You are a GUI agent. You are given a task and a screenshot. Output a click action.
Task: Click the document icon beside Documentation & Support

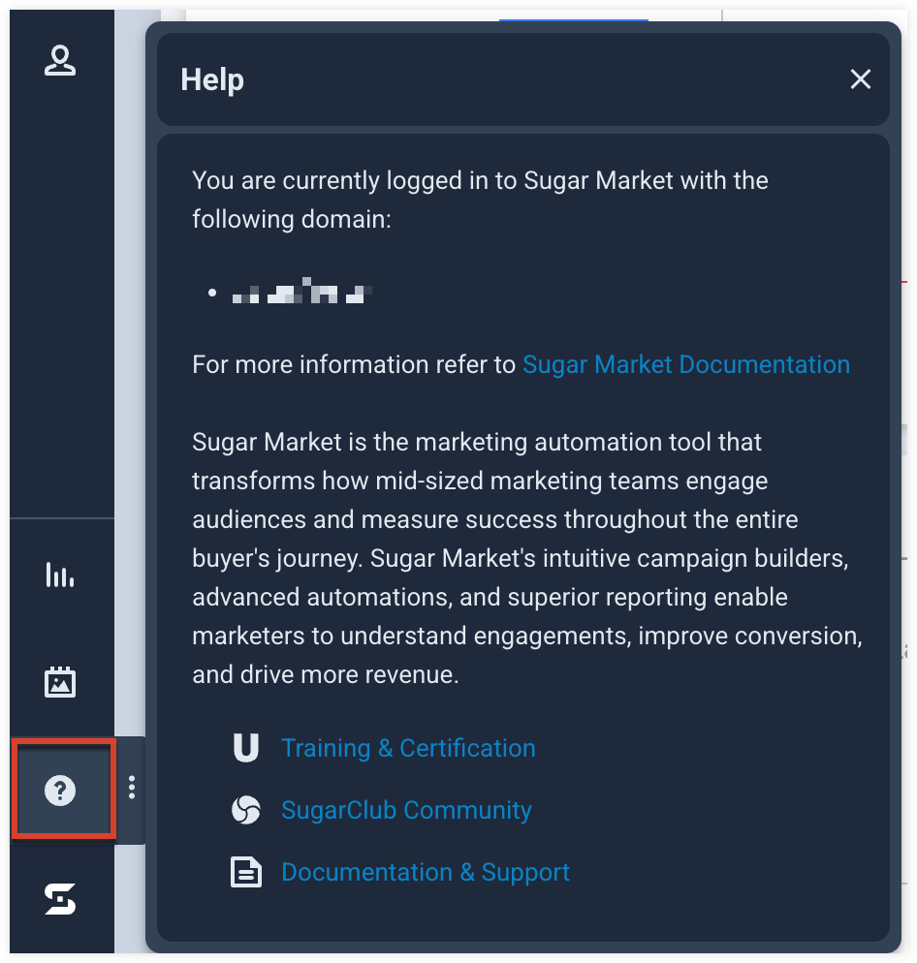tap(246, 872)
